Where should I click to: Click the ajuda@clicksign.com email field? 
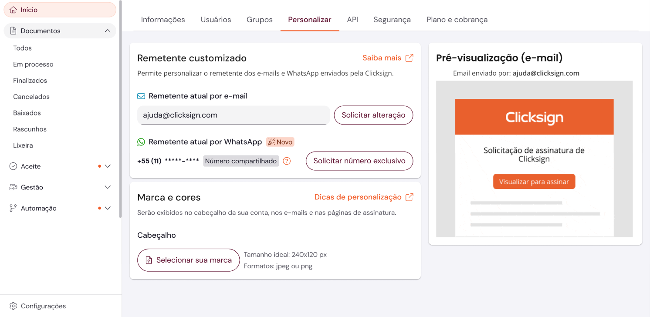coord(234,115)
